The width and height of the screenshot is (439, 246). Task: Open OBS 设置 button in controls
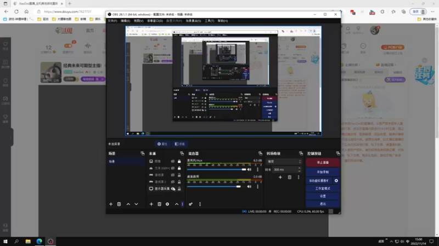coord(323,196)
